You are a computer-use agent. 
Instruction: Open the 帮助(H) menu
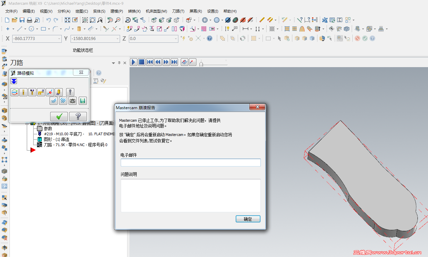click(230, 11)
